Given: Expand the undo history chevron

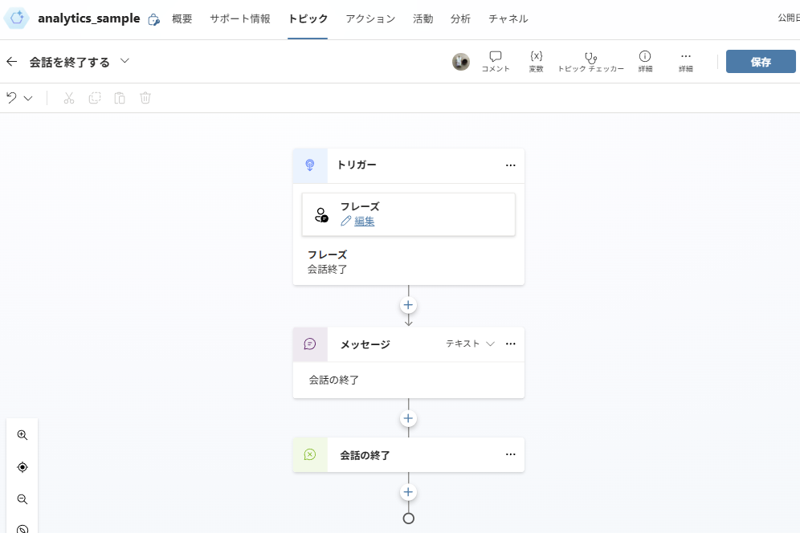Looking at the screenshot, I should [28, 98].
